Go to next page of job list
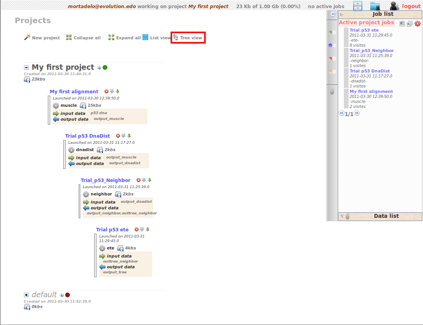Viewport: 423px width, 325px height. pyautogui.click(x=357, y=113)
